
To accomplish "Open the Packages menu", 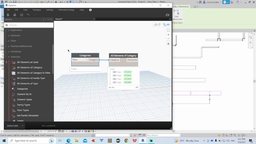I will pyautogui.click(x=37, y=10).
